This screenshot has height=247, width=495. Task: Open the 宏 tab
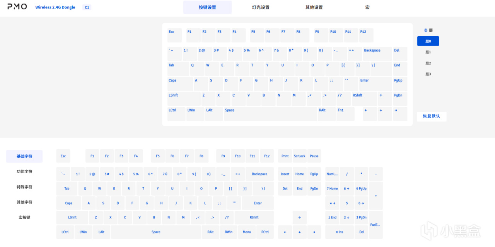367,7
